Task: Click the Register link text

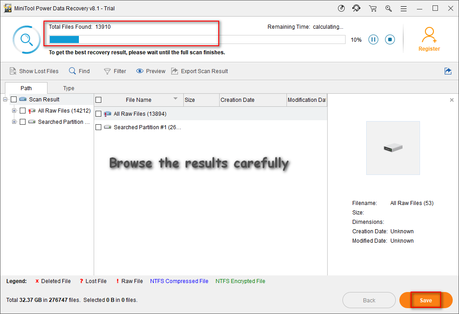Action: tap(429, 49)
